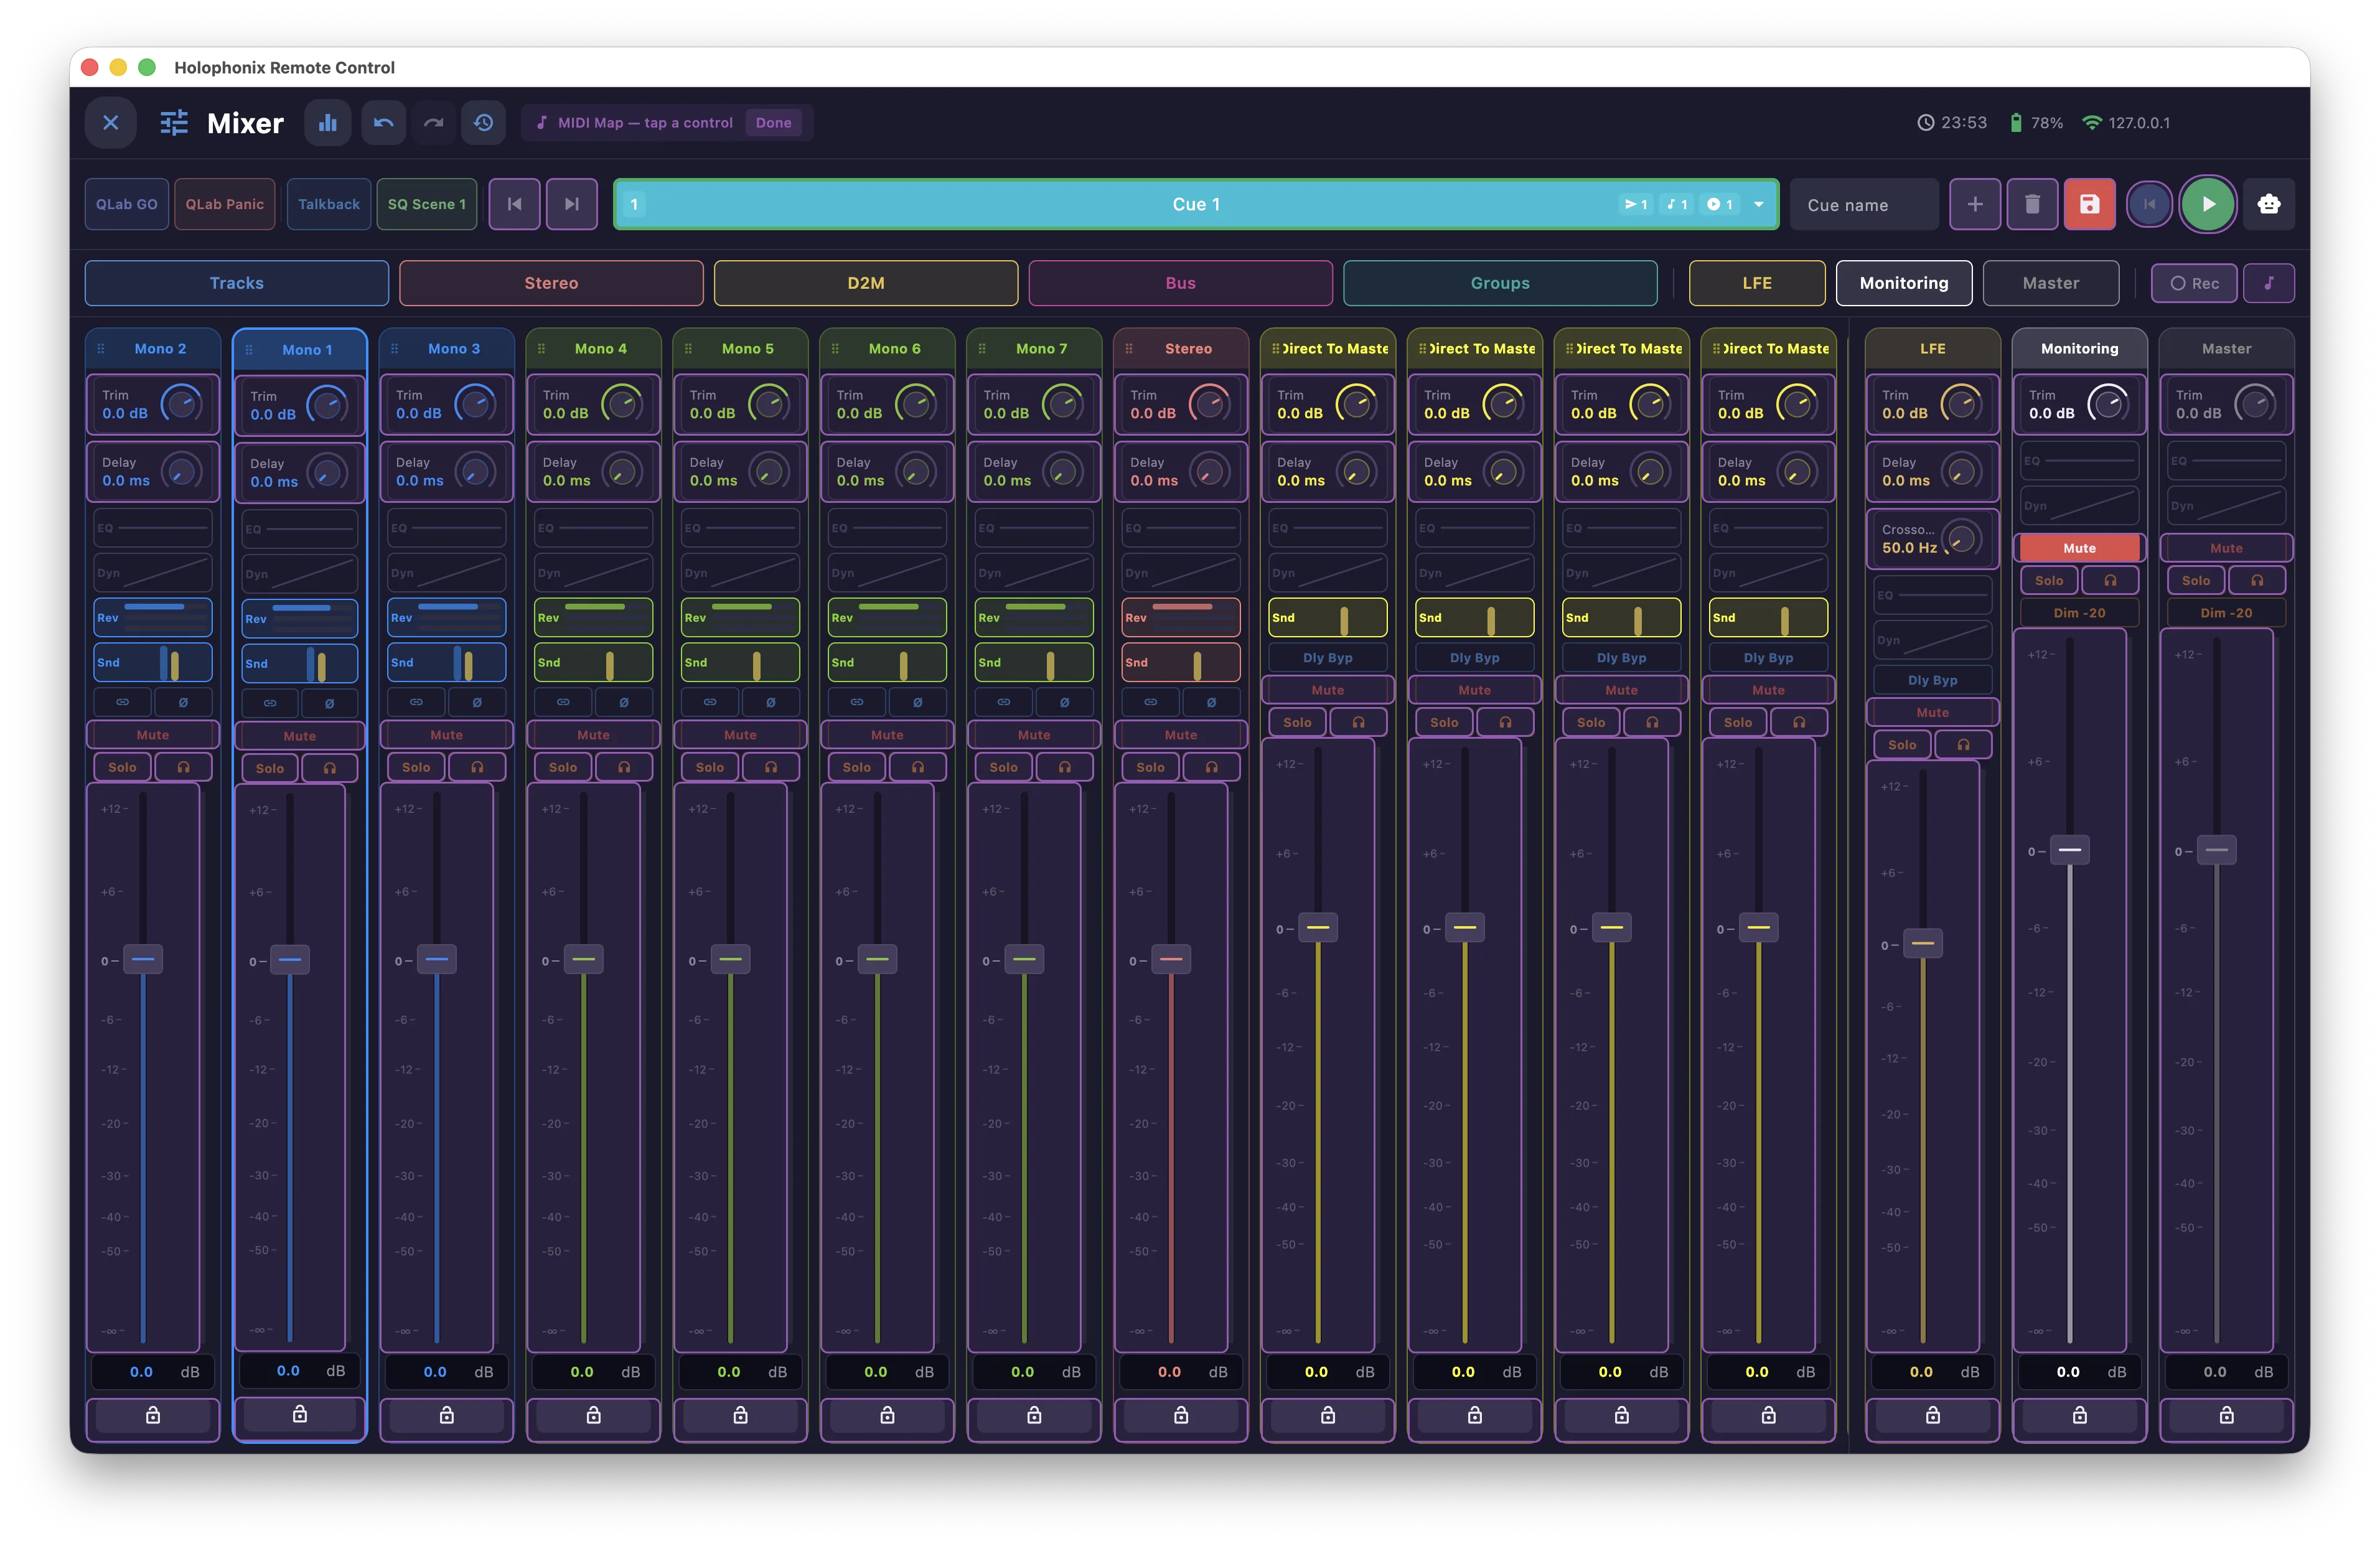2380x1546 pixels.
Task: Click the undo arrow icon
Action: pos(384,123)
